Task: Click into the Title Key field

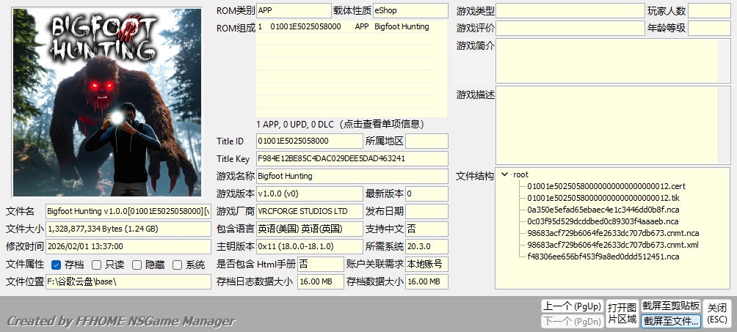Action: click(352, 158)
